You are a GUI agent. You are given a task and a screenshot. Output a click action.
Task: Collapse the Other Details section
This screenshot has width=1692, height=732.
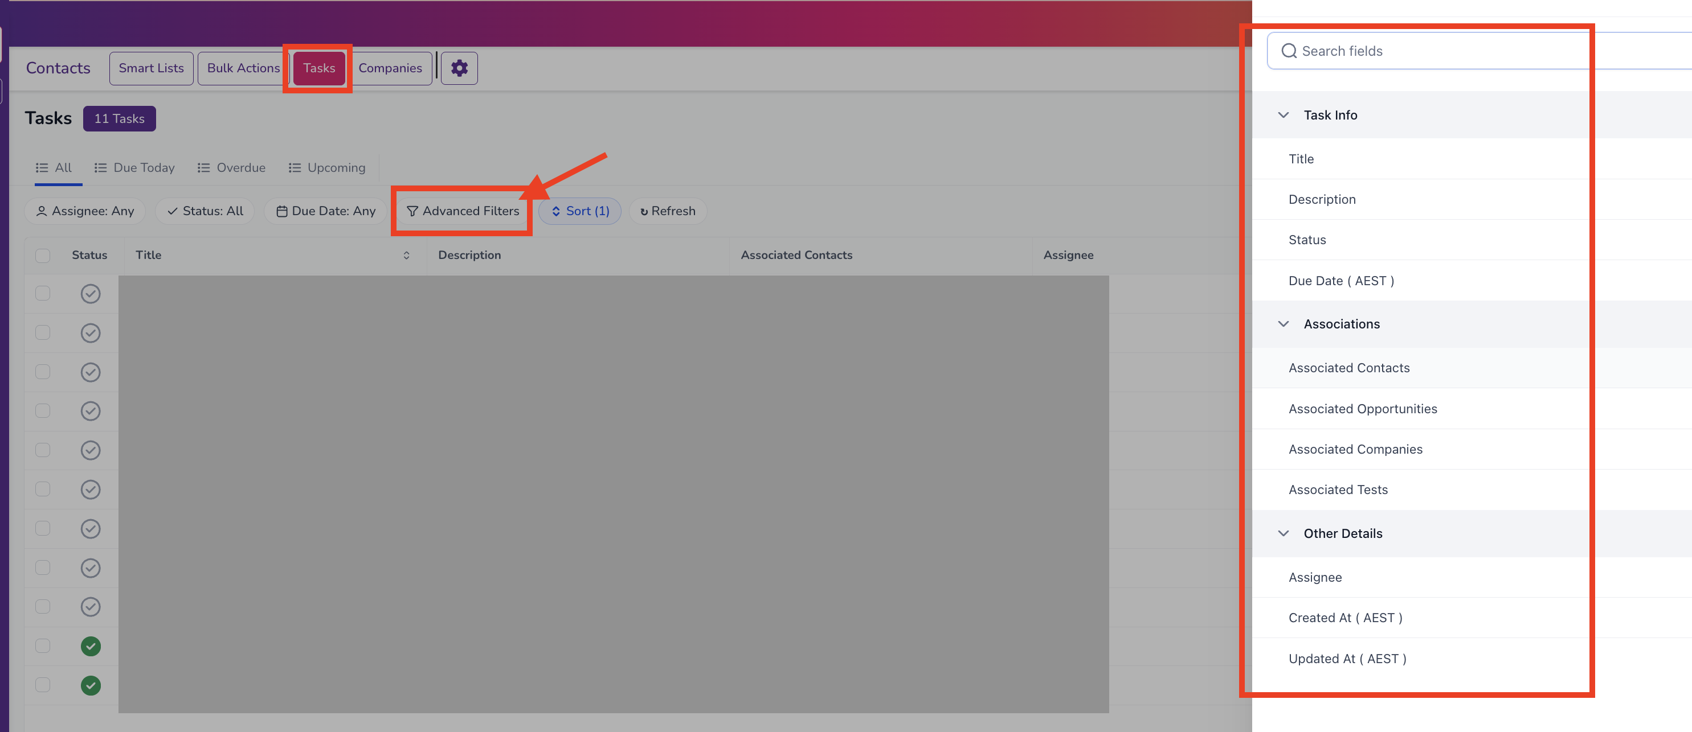[1284, 533]
